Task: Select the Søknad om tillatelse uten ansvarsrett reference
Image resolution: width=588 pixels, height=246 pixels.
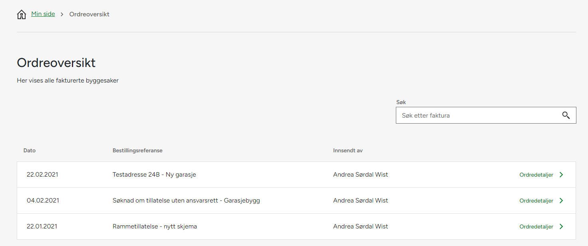Action: 186,201
